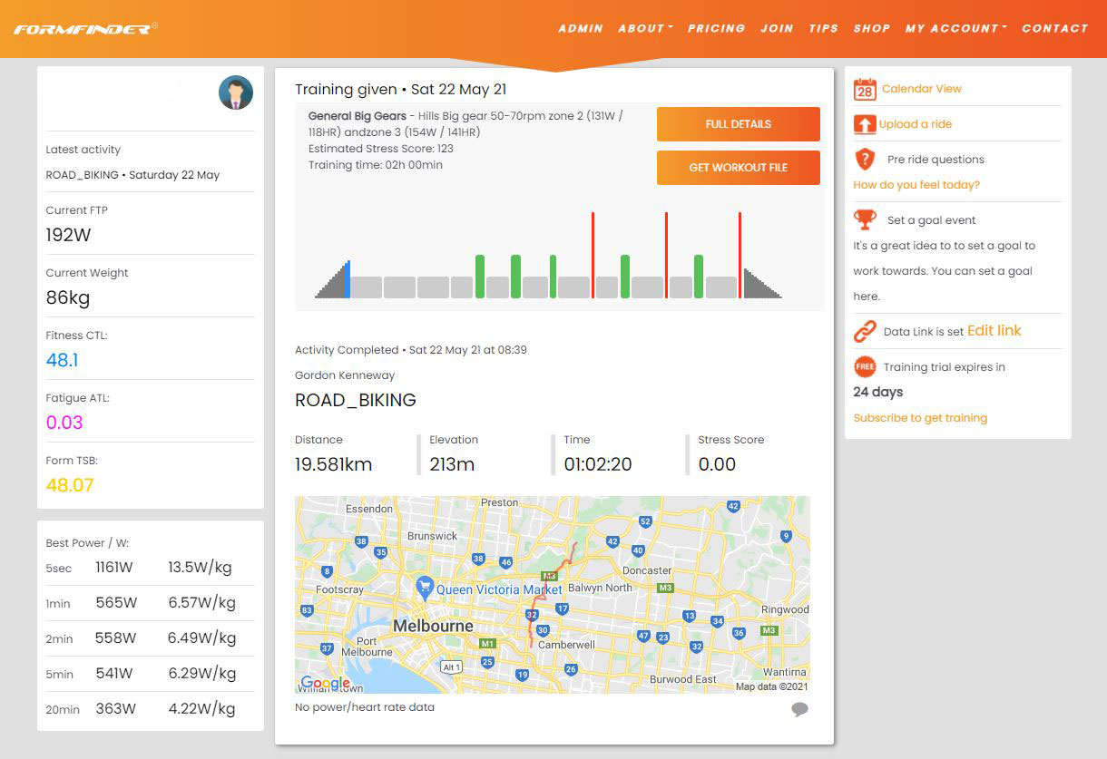Click the GET WORKOUT FILE button
Viewport: 1107px width, 759px height.
pos(738,168)
